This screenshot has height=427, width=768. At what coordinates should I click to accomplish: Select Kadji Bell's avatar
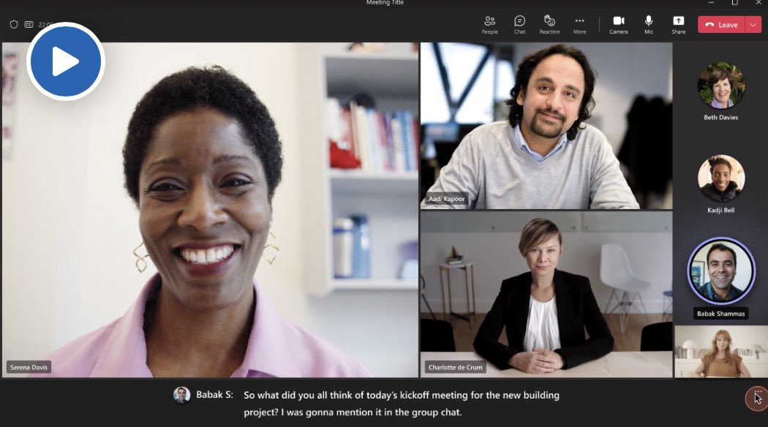click(721, 178)
